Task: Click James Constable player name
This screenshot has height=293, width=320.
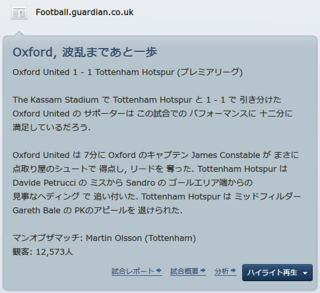Action: tap(226, 155)
